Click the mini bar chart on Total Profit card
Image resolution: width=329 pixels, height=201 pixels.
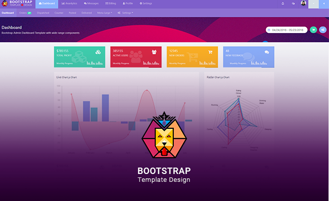tap(95, 62)
